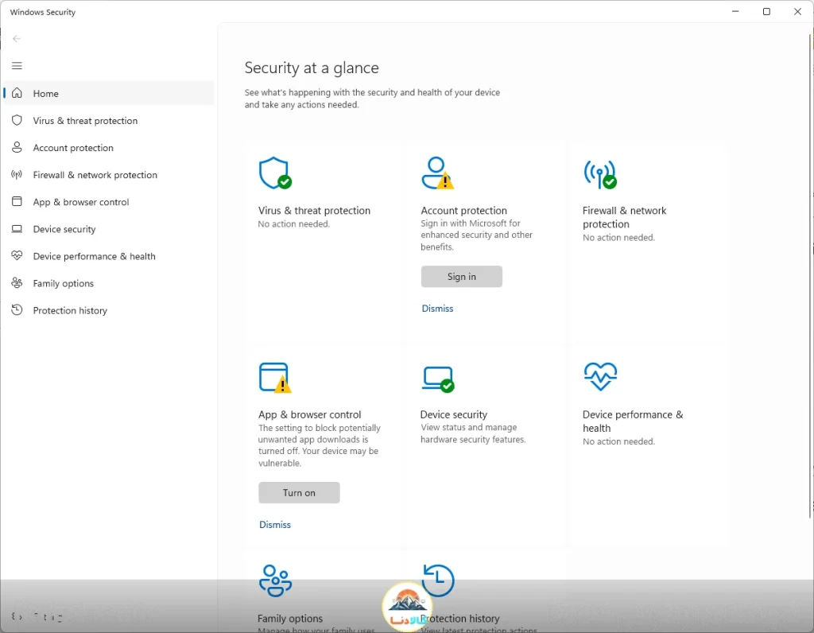This screenshot has height=633, width=814.
Task: Open the Protection history clock tile icon
Action: coord(438,581)
